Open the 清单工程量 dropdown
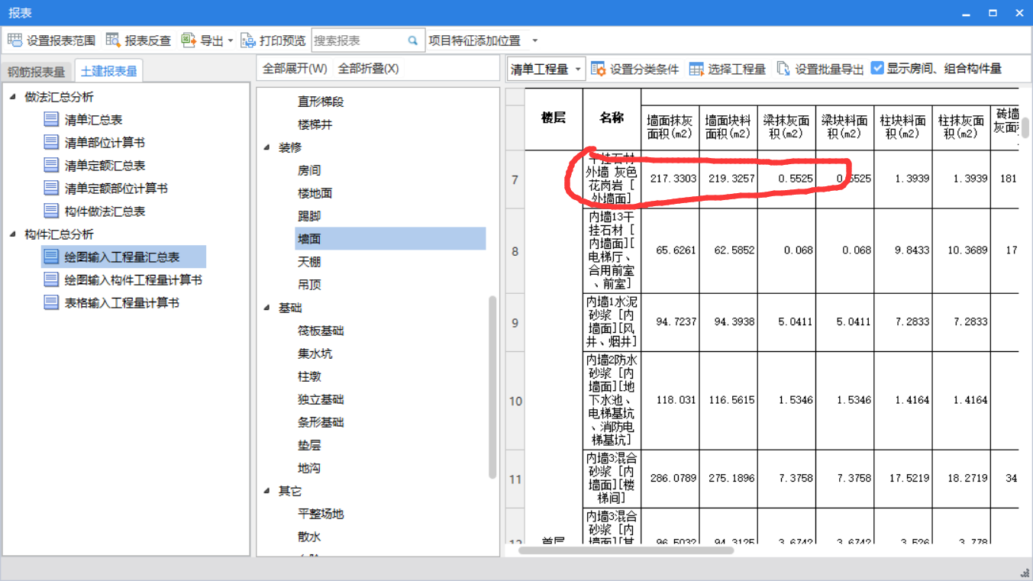Image resolution: width=1033 pixels, height=581 pixels. coord(546,69)
